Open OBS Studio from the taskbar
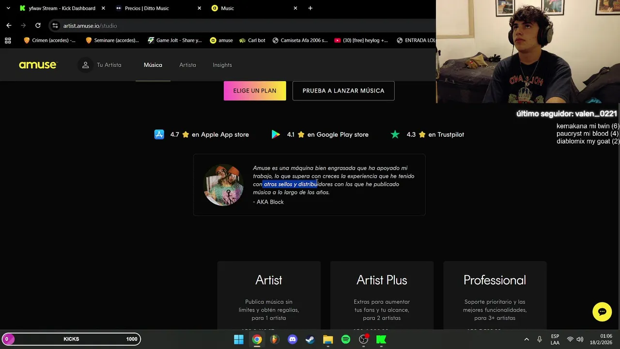620x349 pixels. coord(364,339)
